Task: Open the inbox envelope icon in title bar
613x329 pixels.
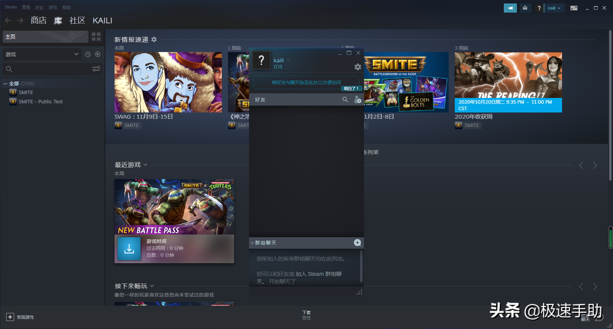Action: click(525, 8)
